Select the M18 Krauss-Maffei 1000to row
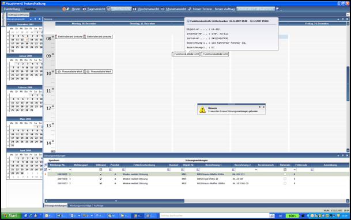Image resolution: width=351 pixels, height=220 pixels. click(198, 183)
